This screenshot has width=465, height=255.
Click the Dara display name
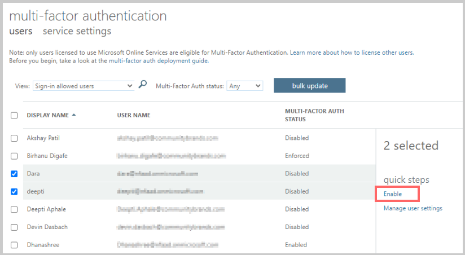click(x=33, y=174)
